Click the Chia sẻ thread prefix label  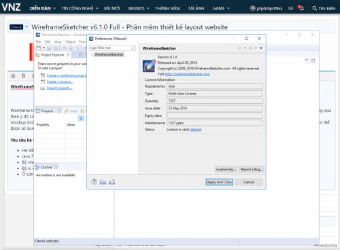click(16, 27)
